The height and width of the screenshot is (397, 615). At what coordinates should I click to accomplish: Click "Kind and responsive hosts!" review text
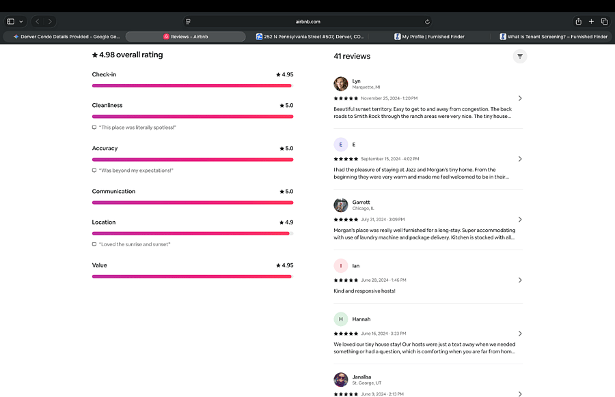tap(364, 291)
